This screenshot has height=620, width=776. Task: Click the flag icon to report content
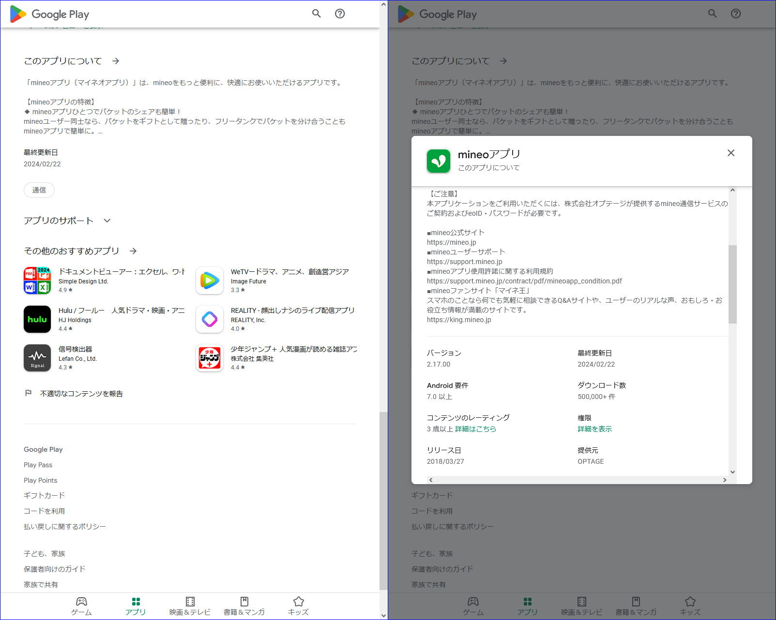click(29, 393)
